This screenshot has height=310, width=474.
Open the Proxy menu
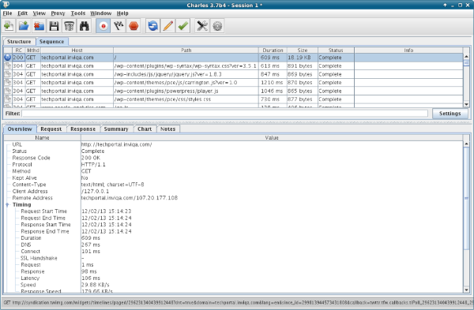pos(58,13)
